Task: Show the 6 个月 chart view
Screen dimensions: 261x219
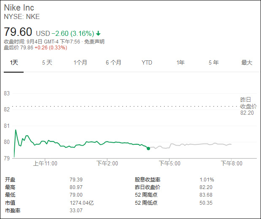Action: coord(113,62)
